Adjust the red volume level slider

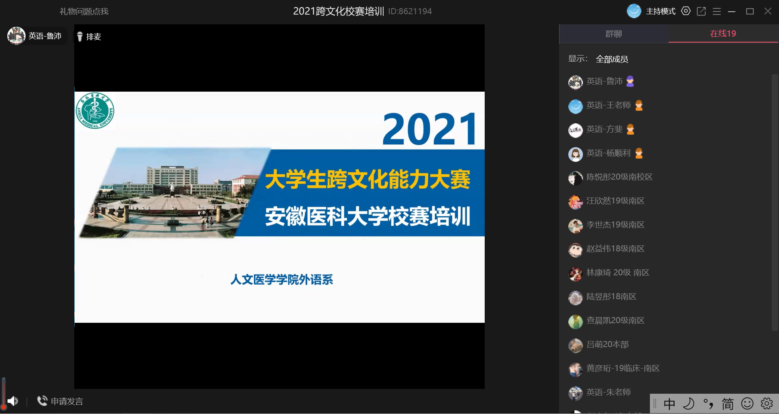pos(4,393)
